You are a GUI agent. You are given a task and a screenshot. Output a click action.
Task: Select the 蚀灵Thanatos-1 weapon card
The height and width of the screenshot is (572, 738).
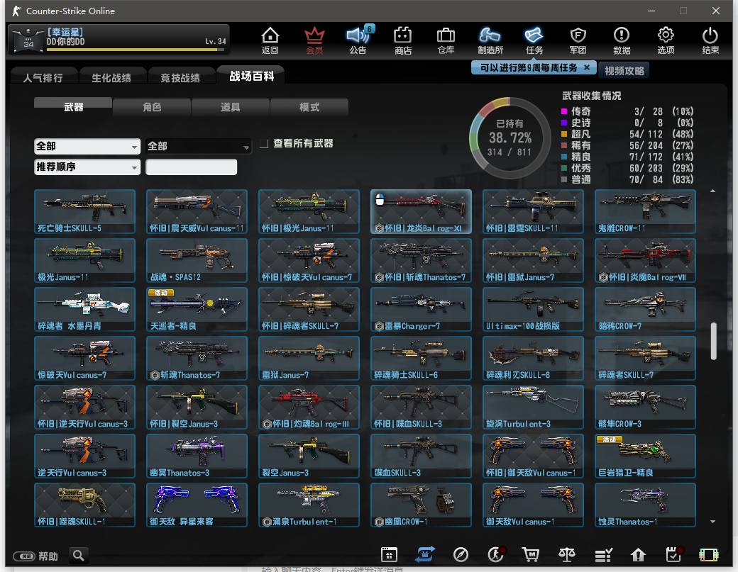click(645, 505)
